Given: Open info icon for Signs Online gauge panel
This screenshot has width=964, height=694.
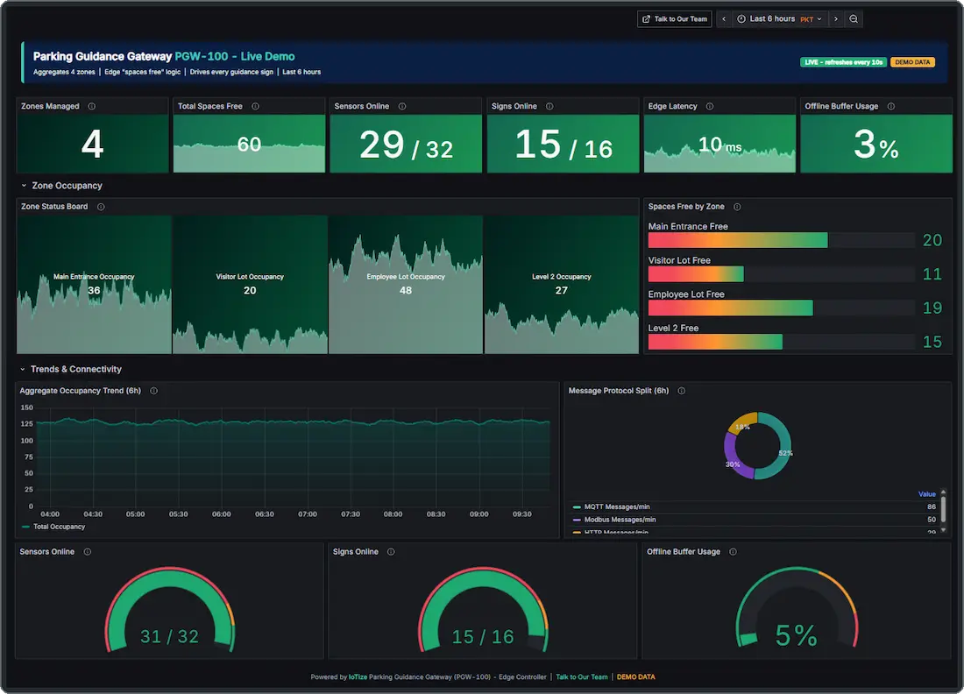Looking at the screenshot, I should [391, 552].
